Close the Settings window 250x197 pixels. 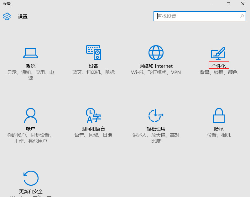(x=243, y=4)
